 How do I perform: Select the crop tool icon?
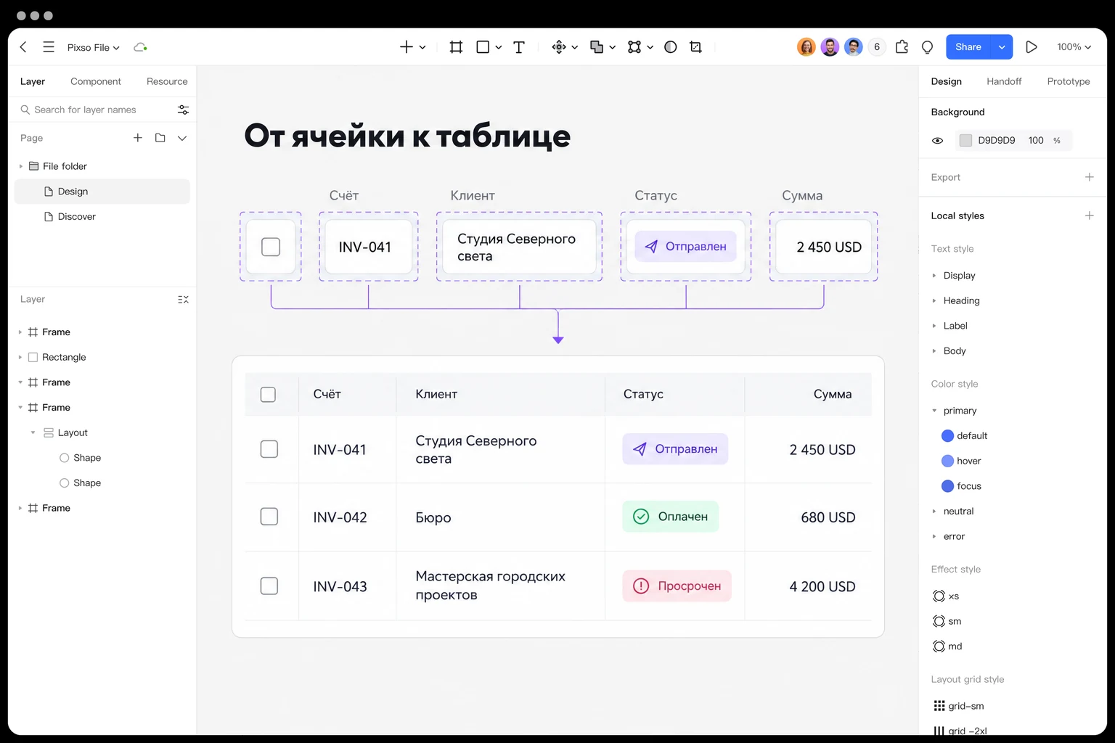(x=695, y=47)
